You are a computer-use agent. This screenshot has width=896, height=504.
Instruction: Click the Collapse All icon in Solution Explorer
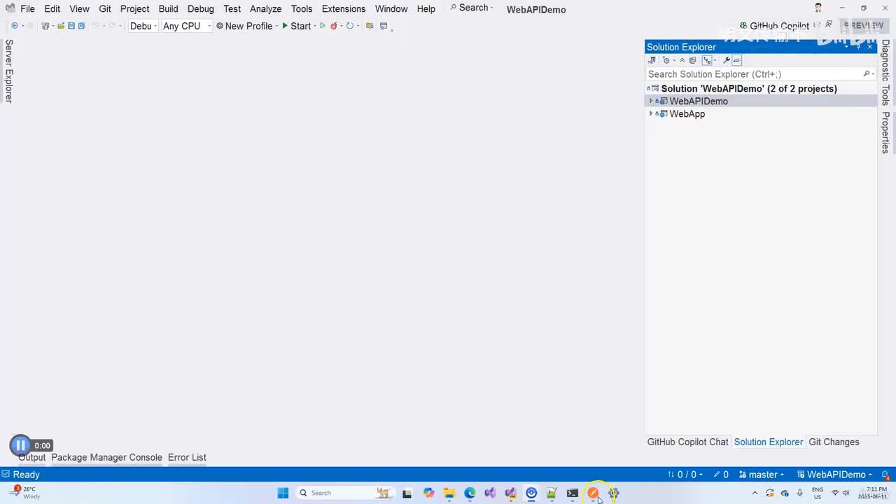click(682, 60)
